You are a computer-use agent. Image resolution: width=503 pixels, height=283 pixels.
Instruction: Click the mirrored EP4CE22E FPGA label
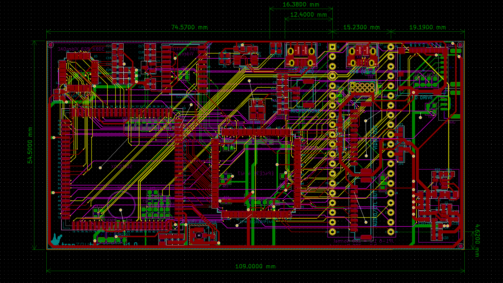coord(256,173)
